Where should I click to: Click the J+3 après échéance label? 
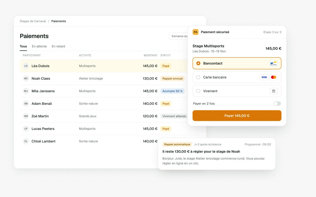point(208,144)
